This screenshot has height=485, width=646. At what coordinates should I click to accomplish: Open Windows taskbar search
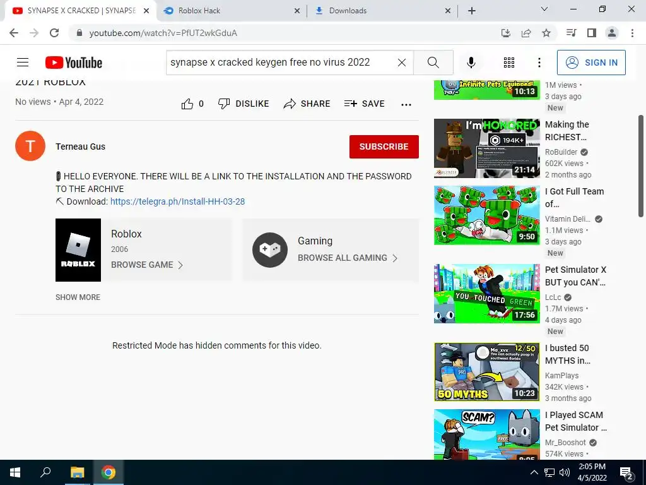tap(45, 472)
